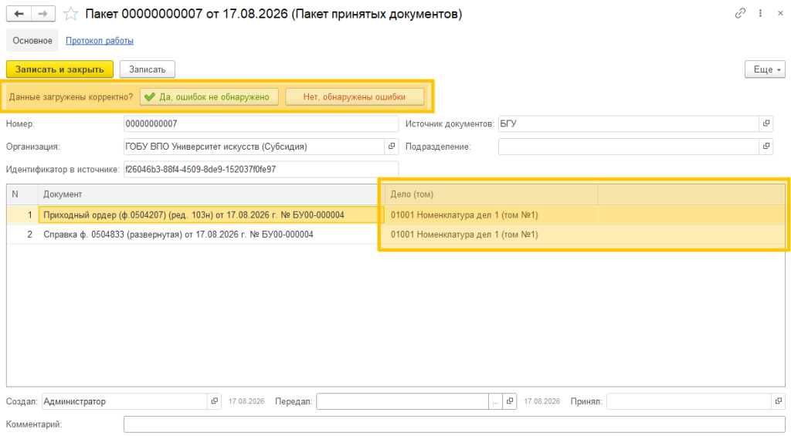Open the Протокол работы link
791x436 pixels.
[100, 40]
